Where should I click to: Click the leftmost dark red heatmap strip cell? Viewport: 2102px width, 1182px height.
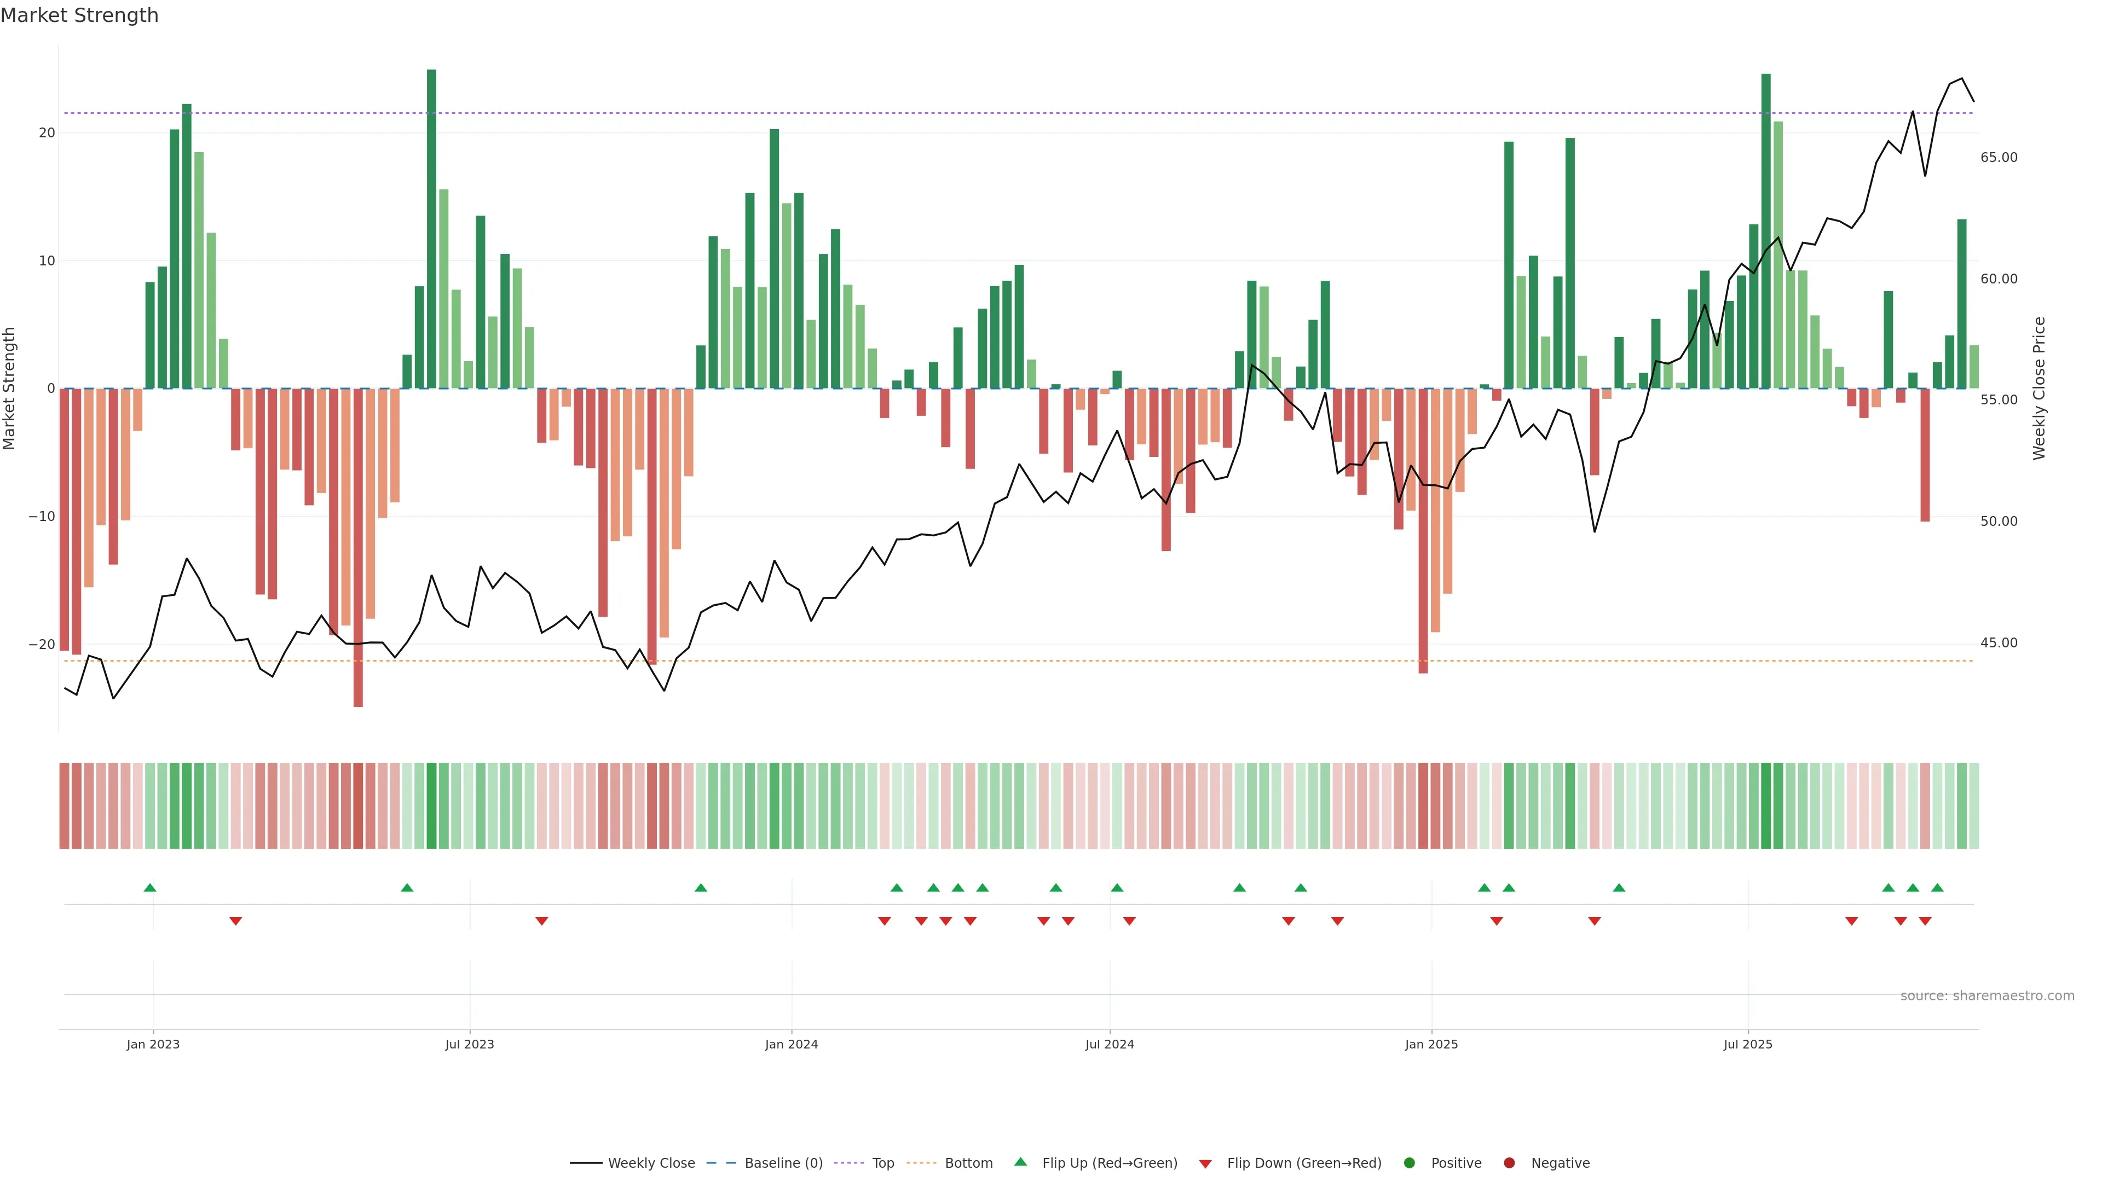pyautogui.click(x=65, y=805)
